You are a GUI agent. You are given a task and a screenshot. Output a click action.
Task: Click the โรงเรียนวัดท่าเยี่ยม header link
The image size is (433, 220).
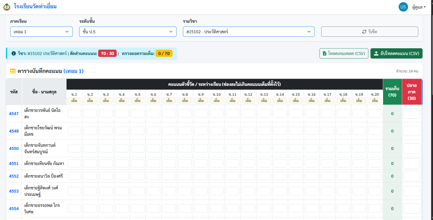(x=35, y=6)
